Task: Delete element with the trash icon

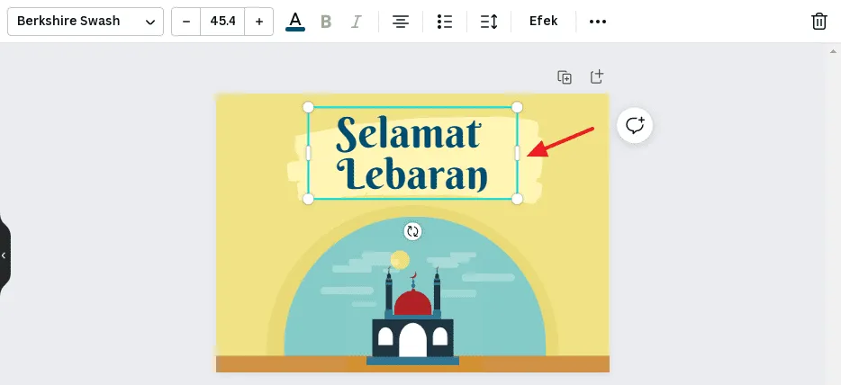Action: pyautogui.click(x=819, y=22)
